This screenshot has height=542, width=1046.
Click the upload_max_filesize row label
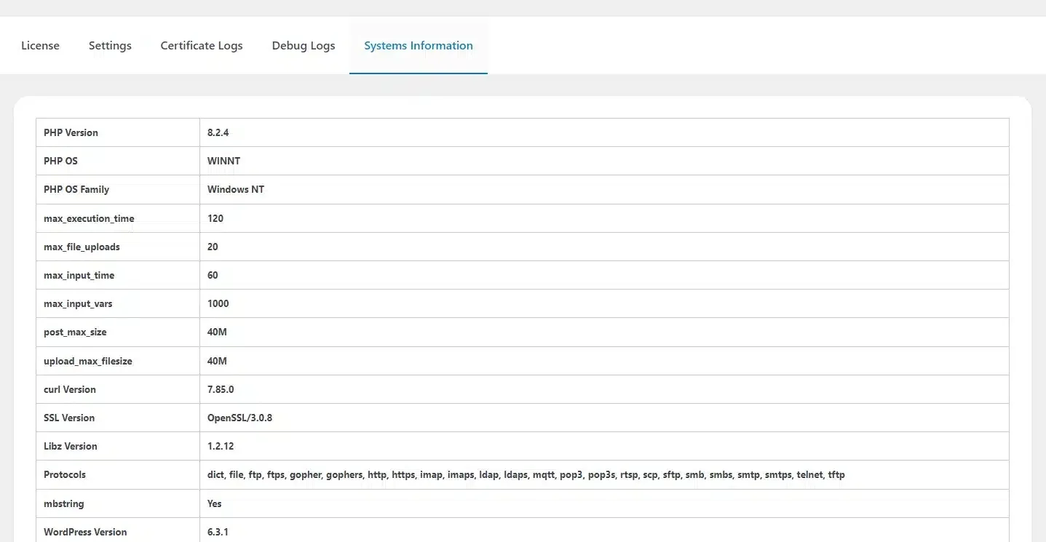88,362
